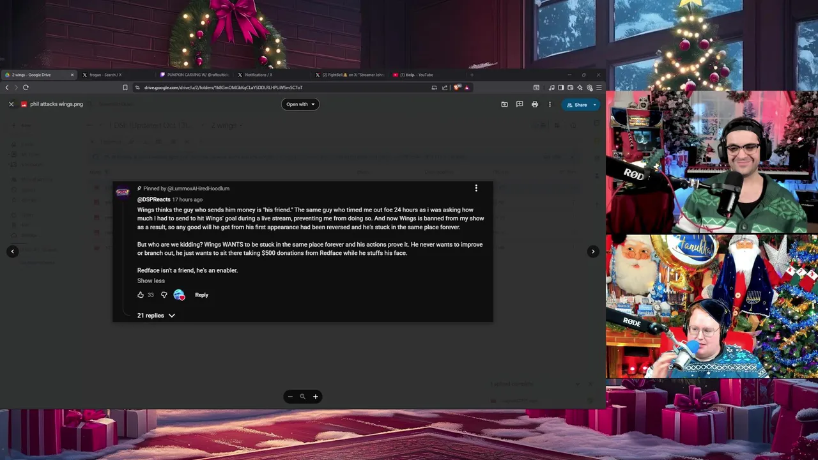This screenshot has width=818, height=460.
Task: Click 'Pinned by @LummoxAHiredHoodlum' text
Action: coord(186,188)
